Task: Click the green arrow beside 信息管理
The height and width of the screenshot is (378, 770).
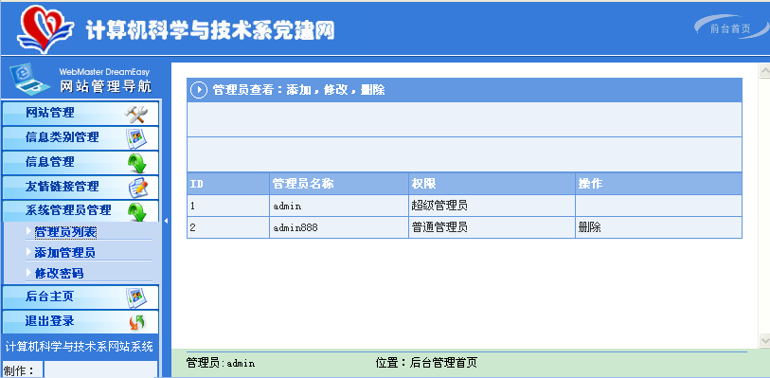Action: click(x=137, y=163)
